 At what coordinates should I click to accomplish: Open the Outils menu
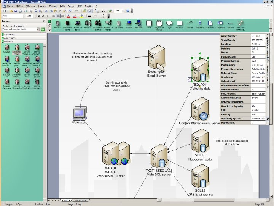(x=62, y=6)
